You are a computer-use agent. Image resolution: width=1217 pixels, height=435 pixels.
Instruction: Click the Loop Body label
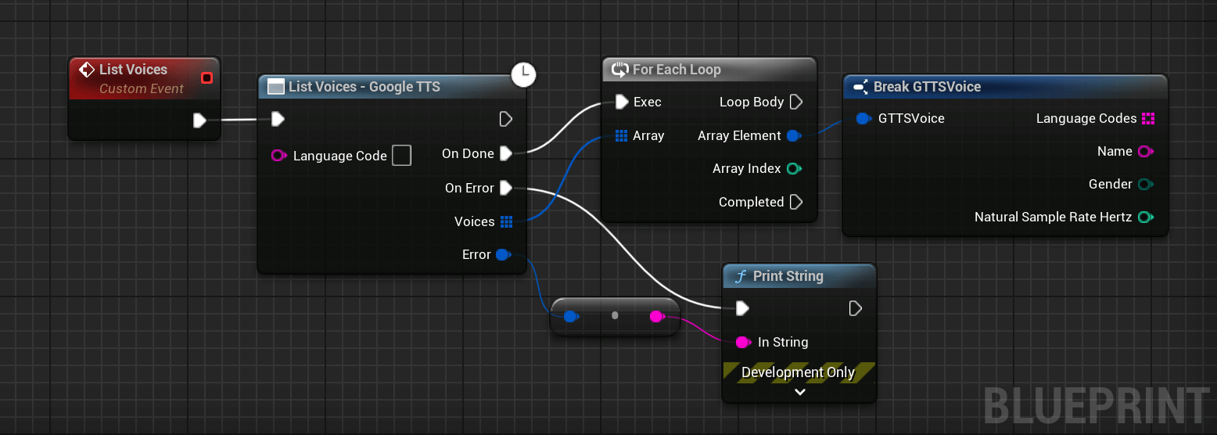pyautogui.click(x=752, y=102)
